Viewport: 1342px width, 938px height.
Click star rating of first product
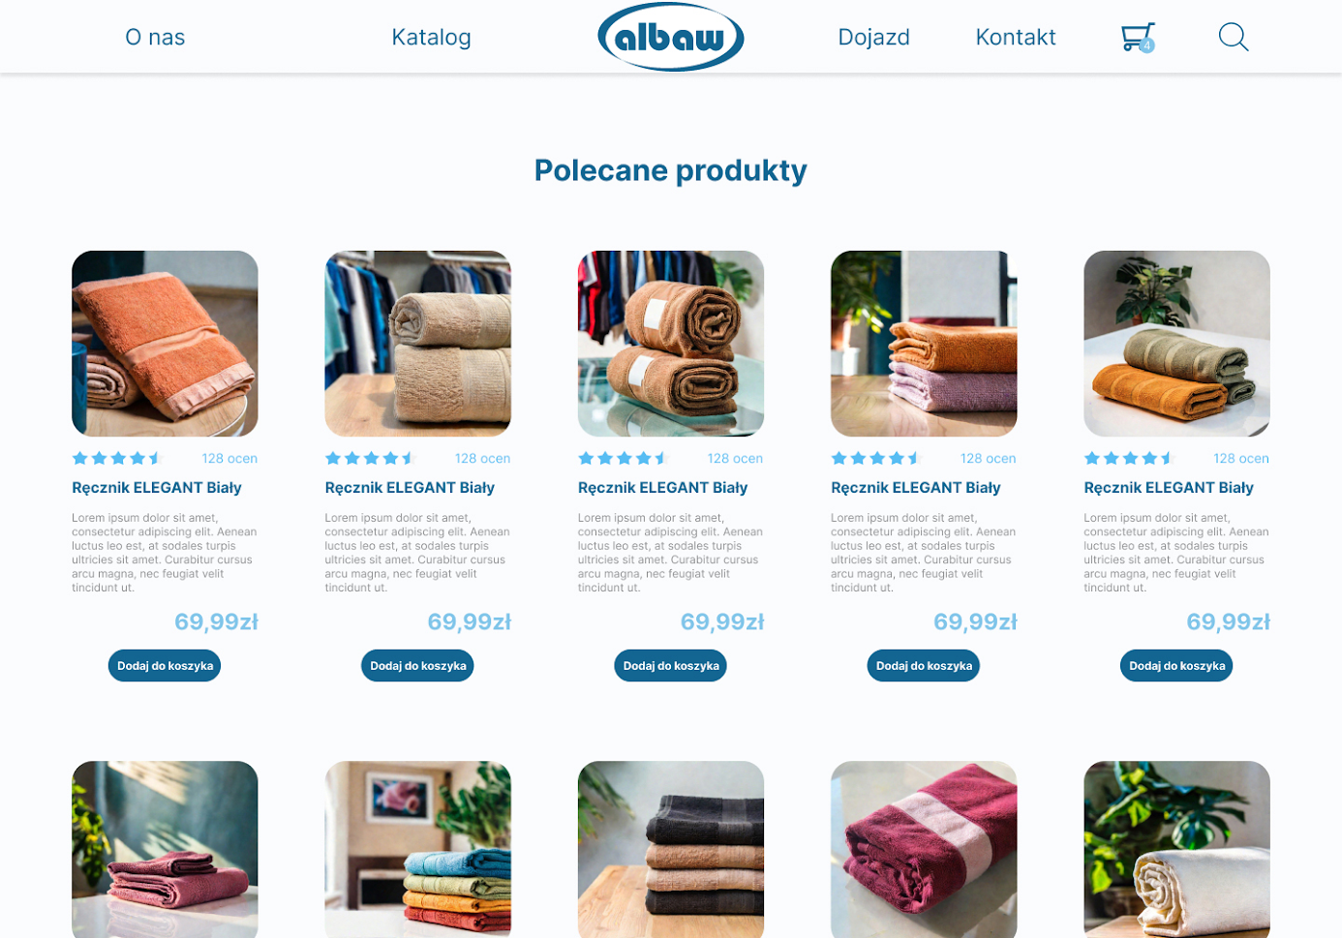116,458
